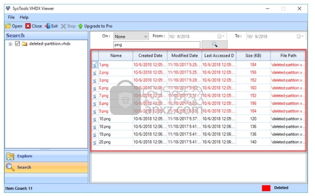Viewport: 315px width, 196px height.
Task: Select the 18.png file name
Action: 105,127
